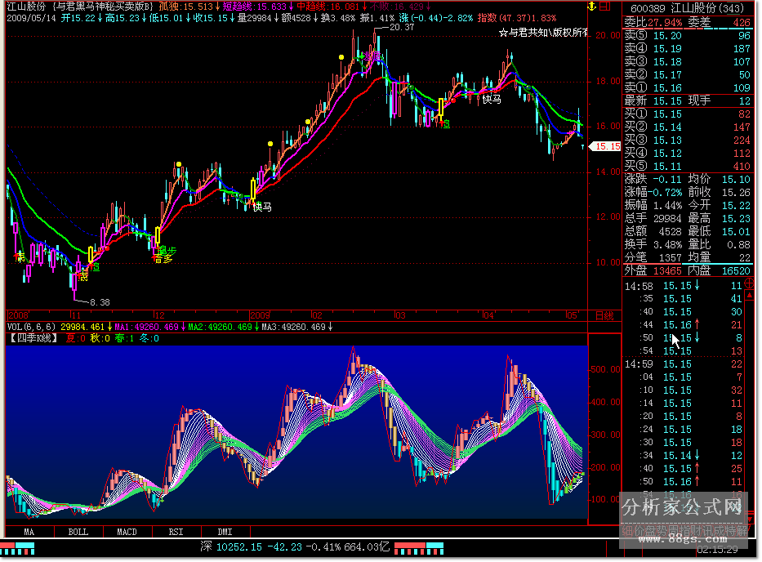Screen dimensions: 762x562
Task: Click the 20.00 level on price axis
Action: 608,35
